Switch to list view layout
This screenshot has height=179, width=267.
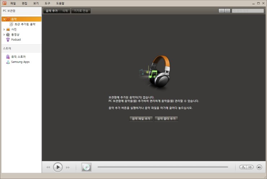coord(222,11)
